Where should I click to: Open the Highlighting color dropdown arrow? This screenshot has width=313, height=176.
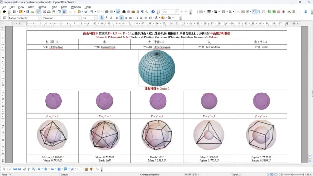(166, 18)
